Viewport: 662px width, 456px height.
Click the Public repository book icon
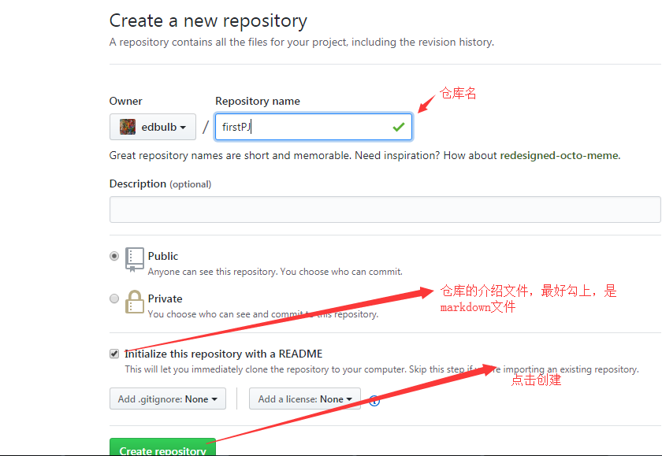134,259
